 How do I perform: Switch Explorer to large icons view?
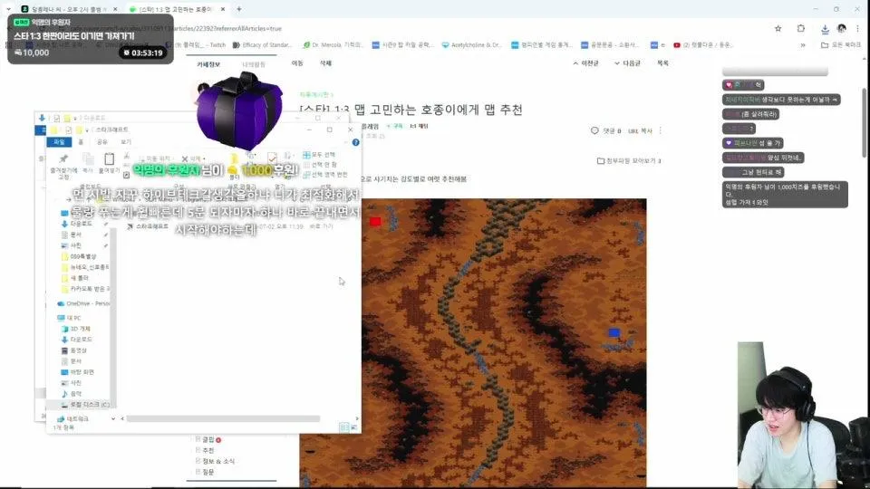[x=355, y=427]
